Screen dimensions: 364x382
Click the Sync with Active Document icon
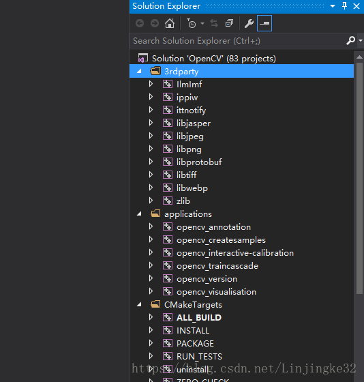pos(214,23)
